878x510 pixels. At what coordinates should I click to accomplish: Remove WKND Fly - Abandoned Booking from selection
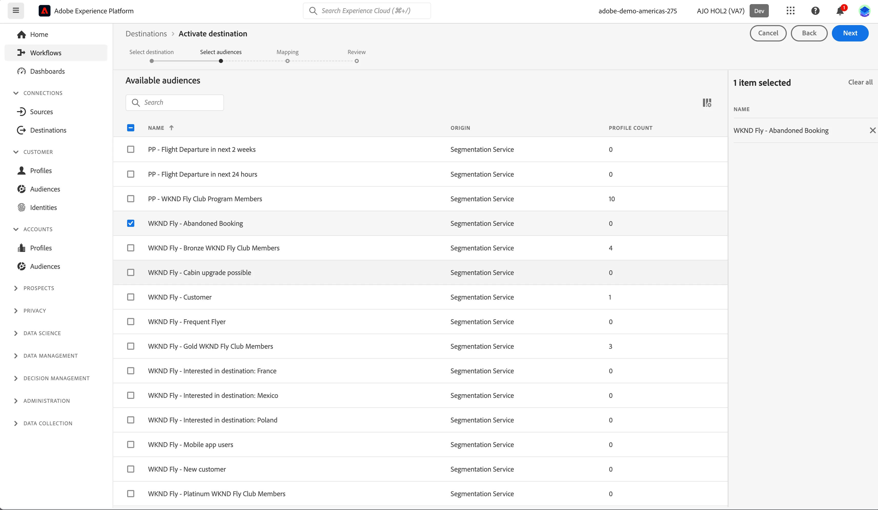click(x=872, y=130)
